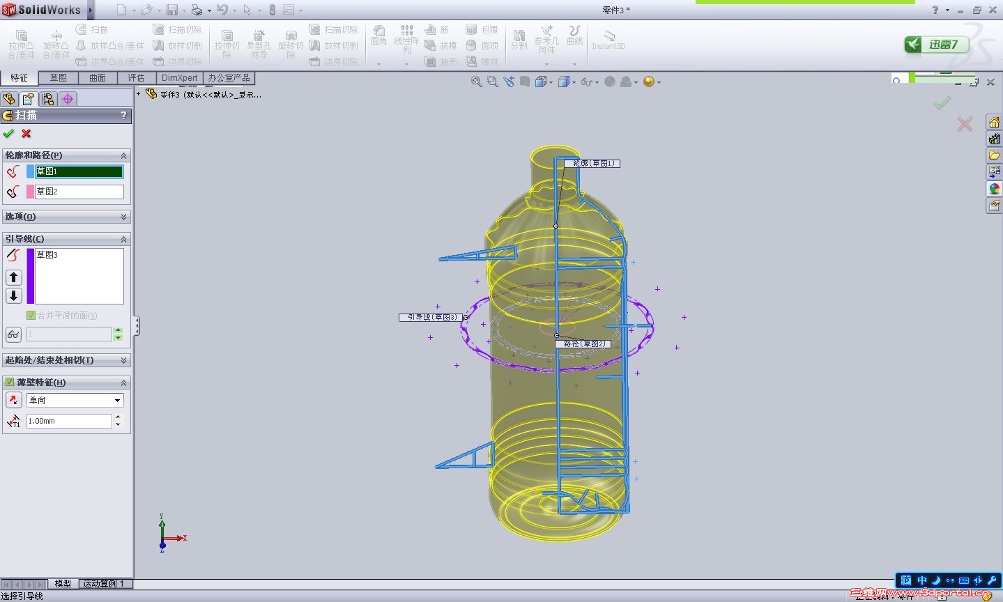Viewport: 1003px width, 602px height.
Task: Accept the sweep via the viewport corner checkmark
Action: pyautogui.click(x=942, y=103)
